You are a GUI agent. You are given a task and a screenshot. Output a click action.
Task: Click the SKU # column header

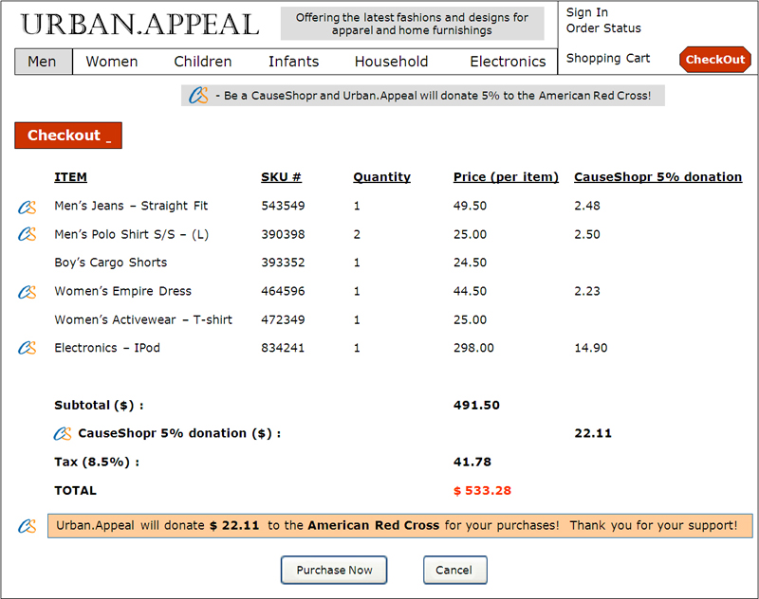pos(281,177)
